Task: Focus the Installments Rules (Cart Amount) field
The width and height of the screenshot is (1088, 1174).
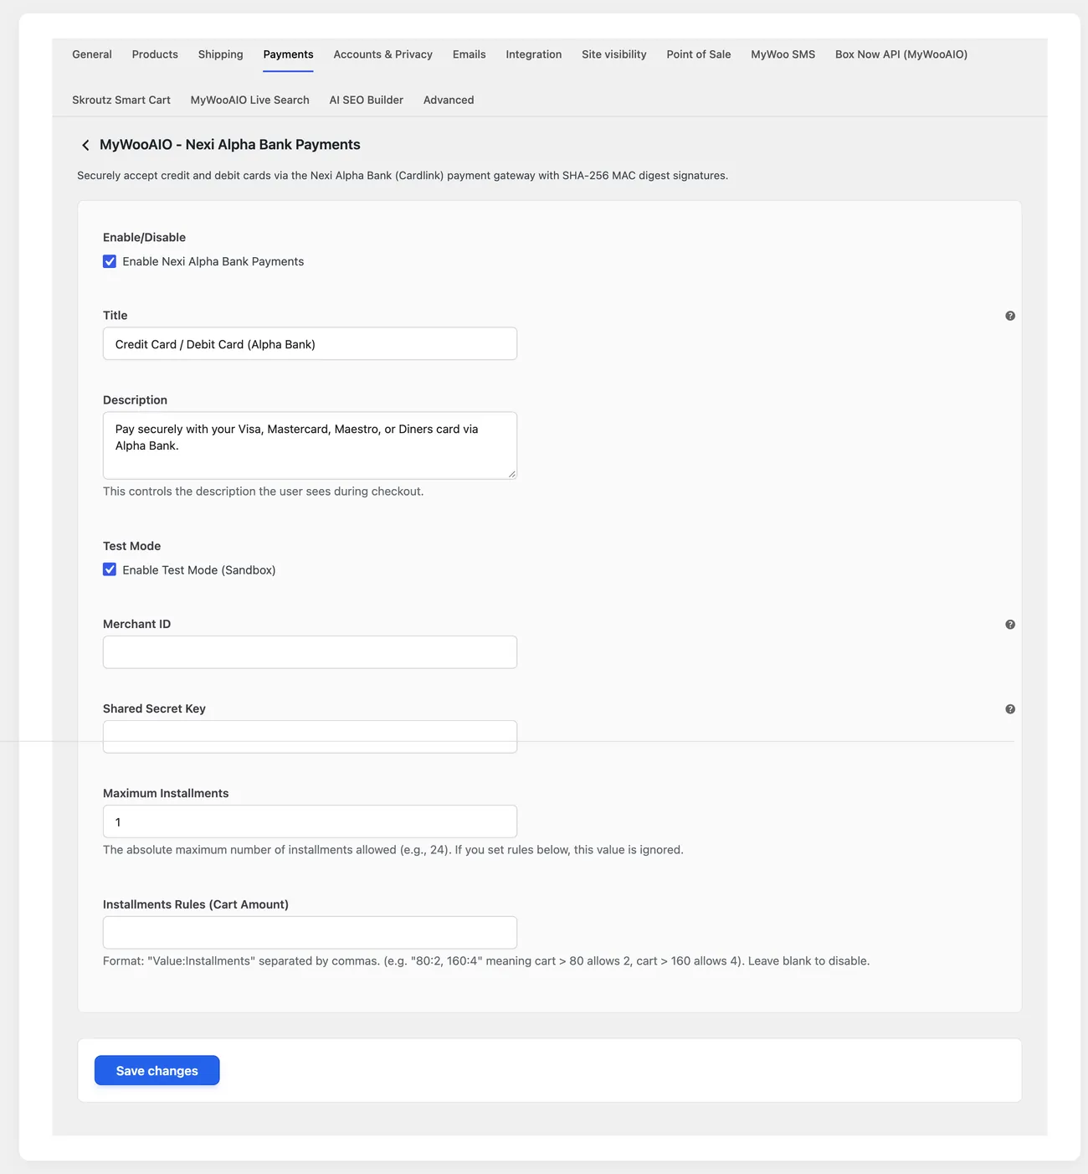Action: 310,933
